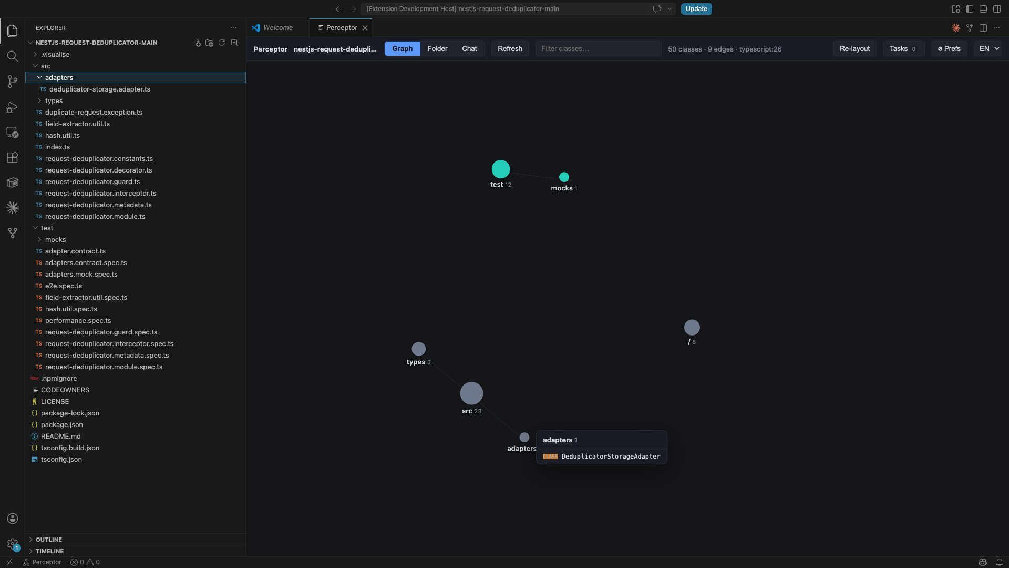Expand the types folder

point(136,100)
